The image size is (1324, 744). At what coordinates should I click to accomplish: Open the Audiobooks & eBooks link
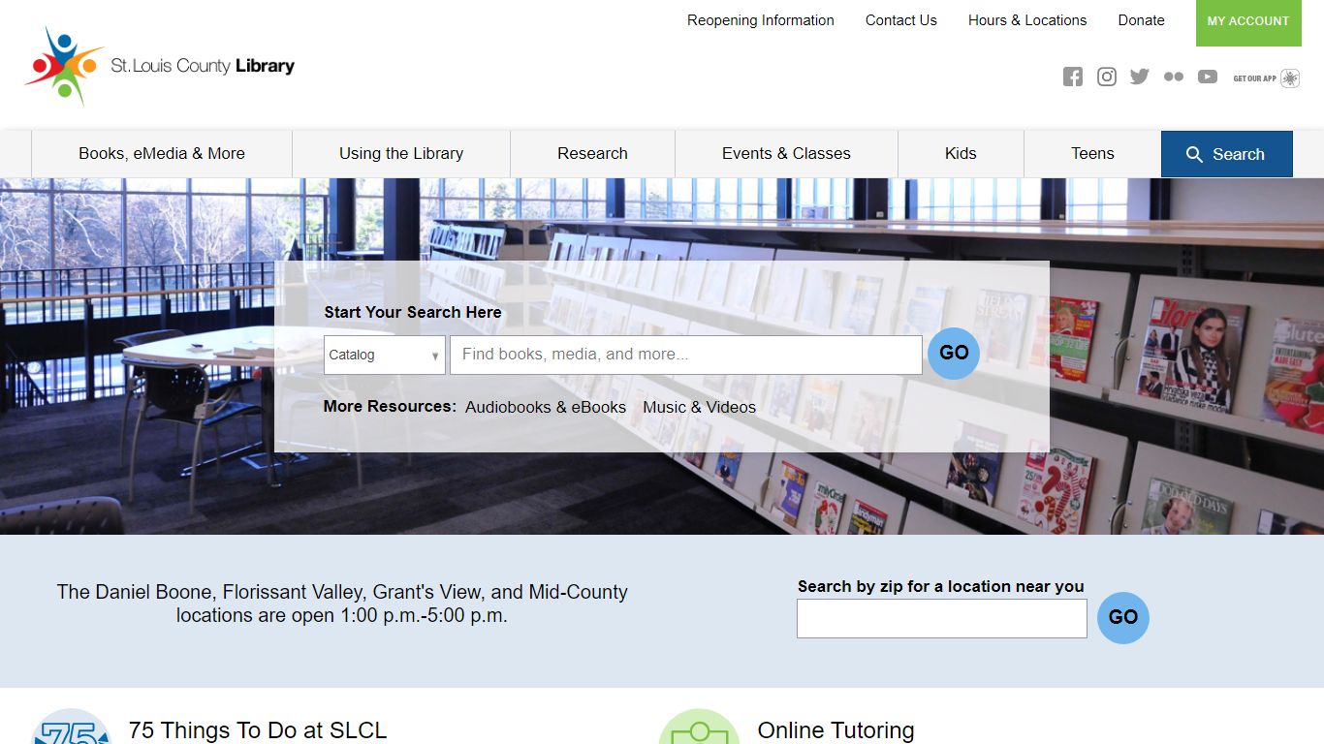coord(546,408)
